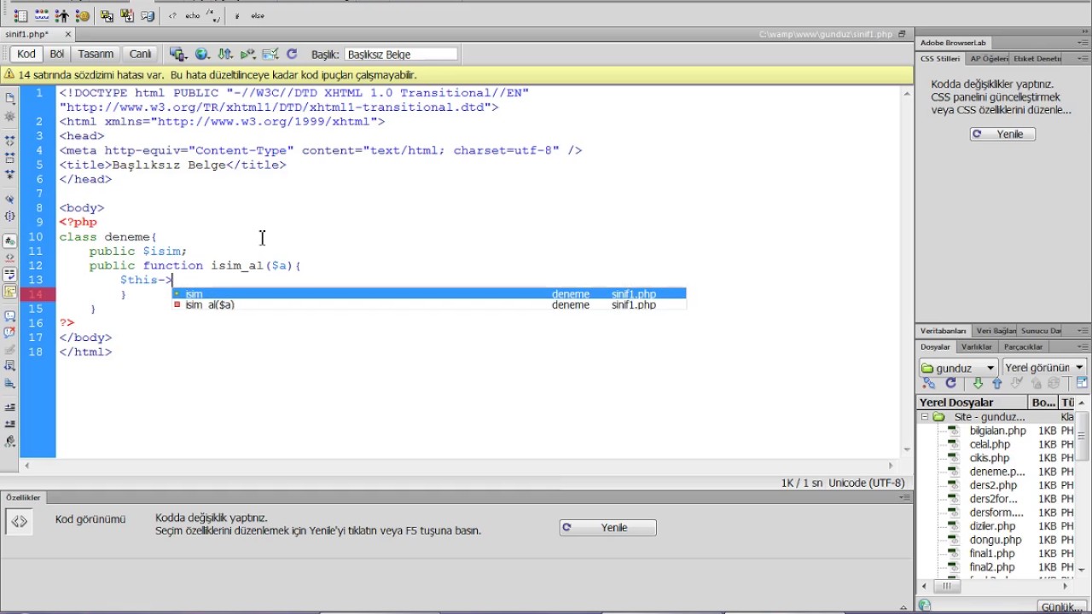Select ders2.php in files list
The image size is (1092, 614).
[993, 485]
